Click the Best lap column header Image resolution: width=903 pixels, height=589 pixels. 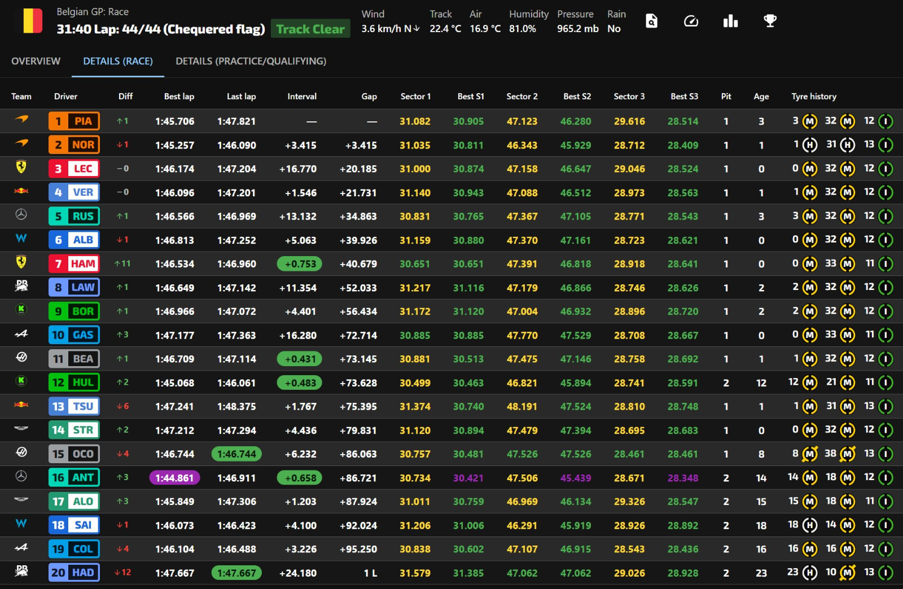click(179, 96)
